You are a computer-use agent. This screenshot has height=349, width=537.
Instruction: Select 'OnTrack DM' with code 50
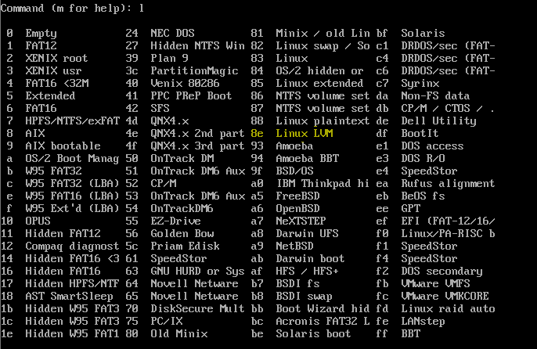click(182, 158)
